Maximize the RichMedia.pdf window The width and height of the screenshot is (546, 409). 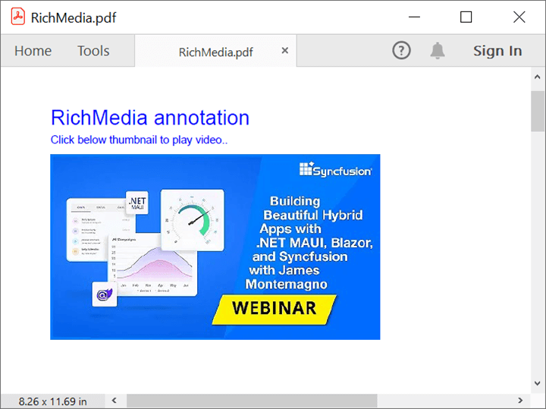(x=466, y=17)
